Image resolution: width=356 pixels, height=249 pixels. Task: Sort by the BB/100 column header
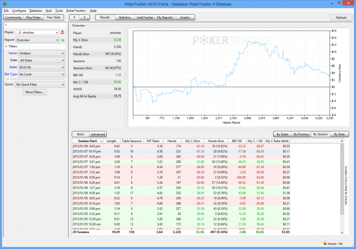(237, 141)
